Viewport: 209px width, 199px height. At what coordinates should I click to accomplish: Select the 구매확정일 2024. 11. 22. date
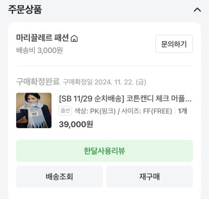[104, 82]
